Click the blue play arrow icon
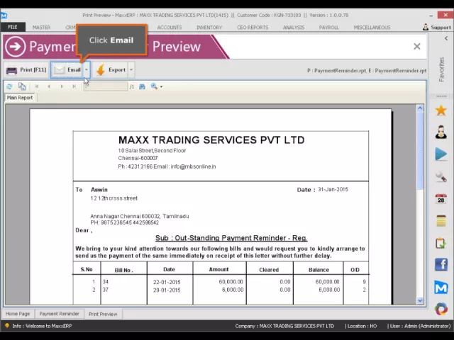Viewport: 454px width, 340px height. click(x=441, y=154)
